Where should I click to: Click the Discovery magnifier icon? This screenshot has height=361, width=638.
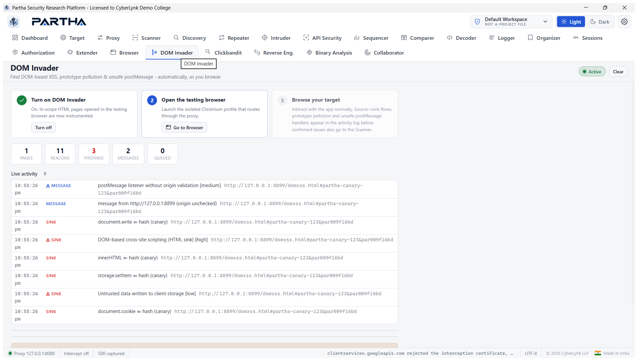click(x=176, y=38)
